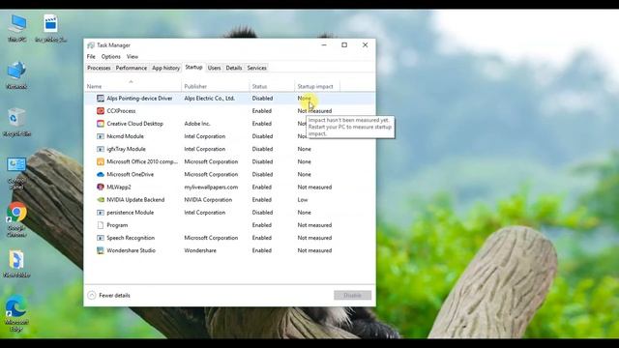Image resolution: width=619 pixels, height=348 pixels.
Task: Click Intel Corporation publisher of persistence Module
Action: pos(205,213)
